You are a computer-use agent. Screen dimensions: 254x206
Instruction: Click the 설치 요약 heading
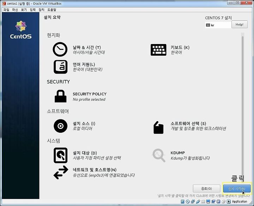coord(52,17)
